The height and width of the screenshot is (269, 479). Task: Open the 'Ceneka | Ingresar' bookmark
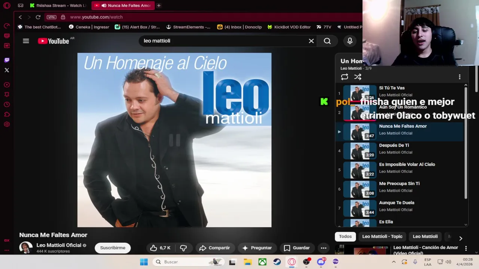click(x=89, y=27)
